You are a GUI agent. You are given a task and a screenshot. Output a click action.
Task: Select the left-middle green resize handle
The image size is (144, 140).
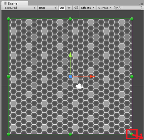[x=9, y=76]
